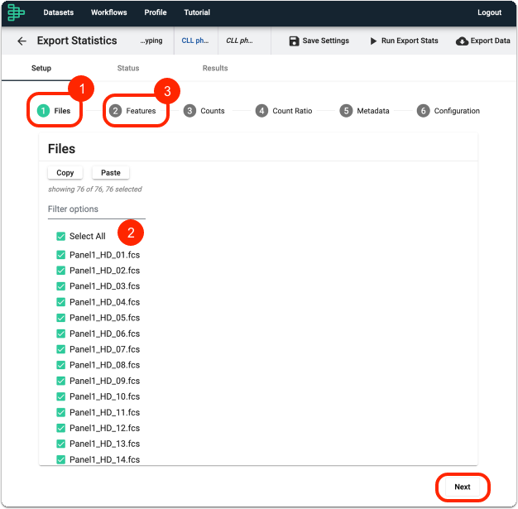Image resolution: width=518 pixels, height=509 pixels.
Task: Uncheck Panel1_HD_07.fcs checkbox
Action: [60, 349]
